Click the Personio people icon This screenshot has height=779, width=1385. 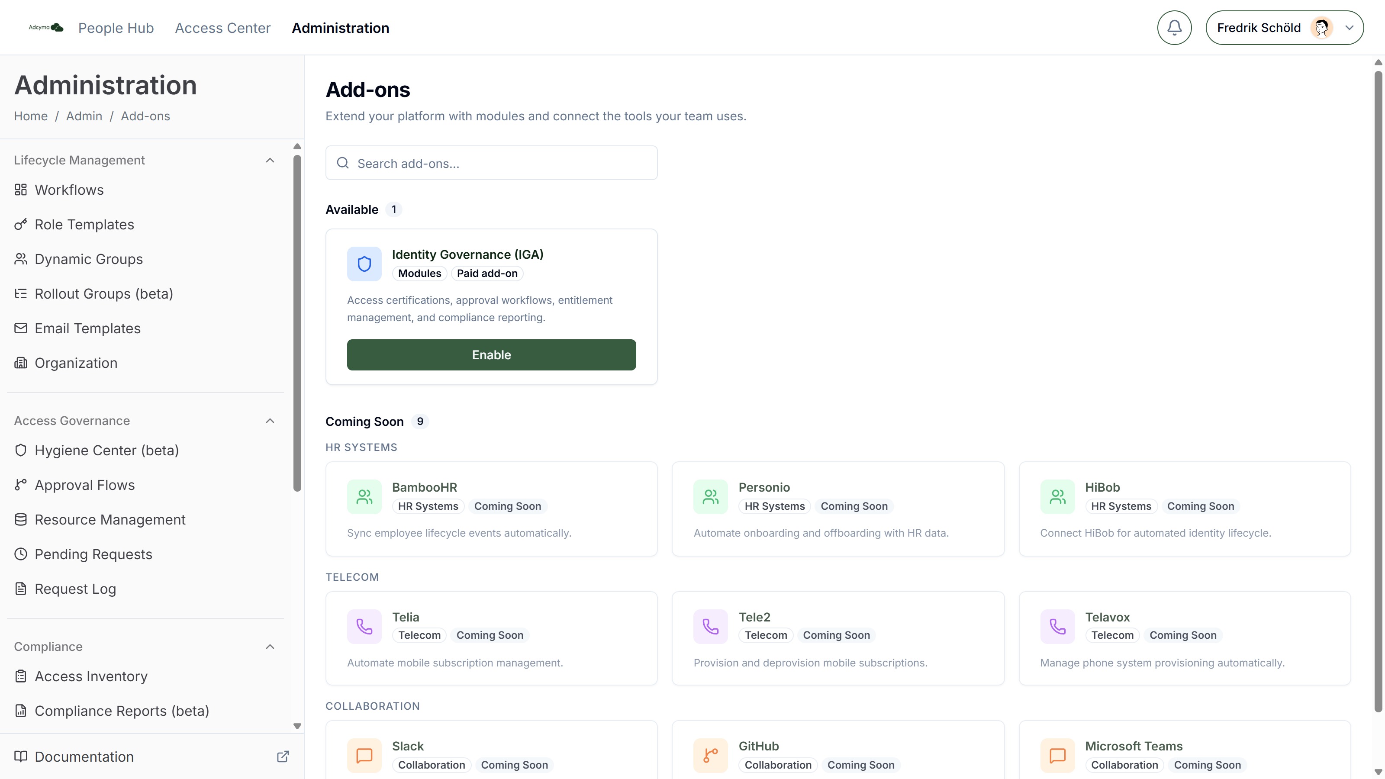pyautogui.click(x=710, y=497)
